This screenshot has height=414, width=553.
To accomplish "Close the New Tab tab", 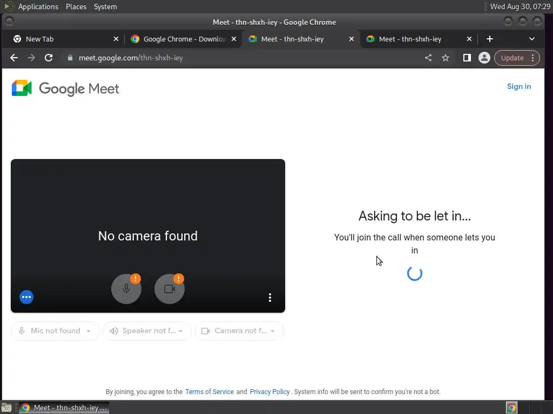I will [x=116, y=39].
